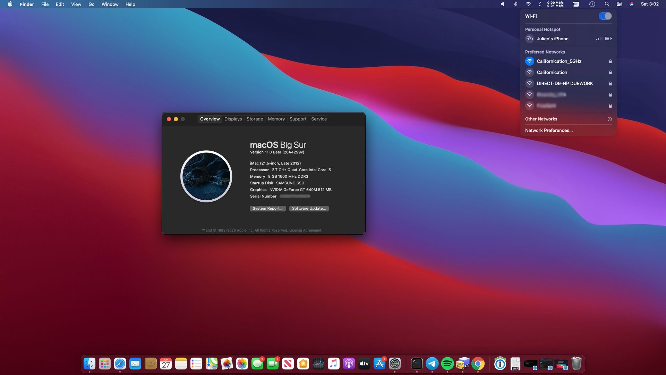Expand support tab in About This Mac
This screenshot has width=666, height=375.
(x=298, y=119)
